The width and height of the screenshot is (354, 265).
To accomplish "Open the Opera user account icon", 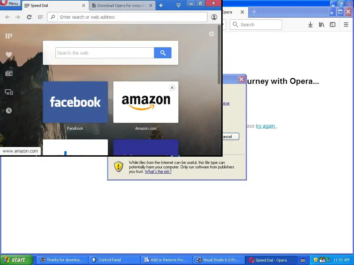I will click(214, 17).
